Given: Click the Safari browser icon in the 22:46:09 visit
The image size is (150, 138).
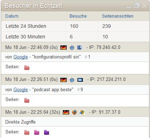Looking at the screenshot, I should pos(72,48).
